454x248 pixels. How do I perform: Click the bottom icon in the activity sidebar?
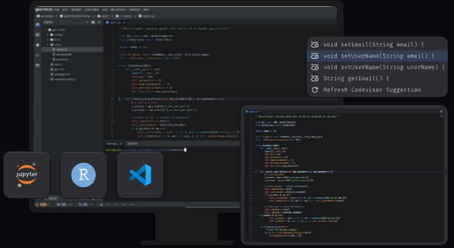[38, 66]
